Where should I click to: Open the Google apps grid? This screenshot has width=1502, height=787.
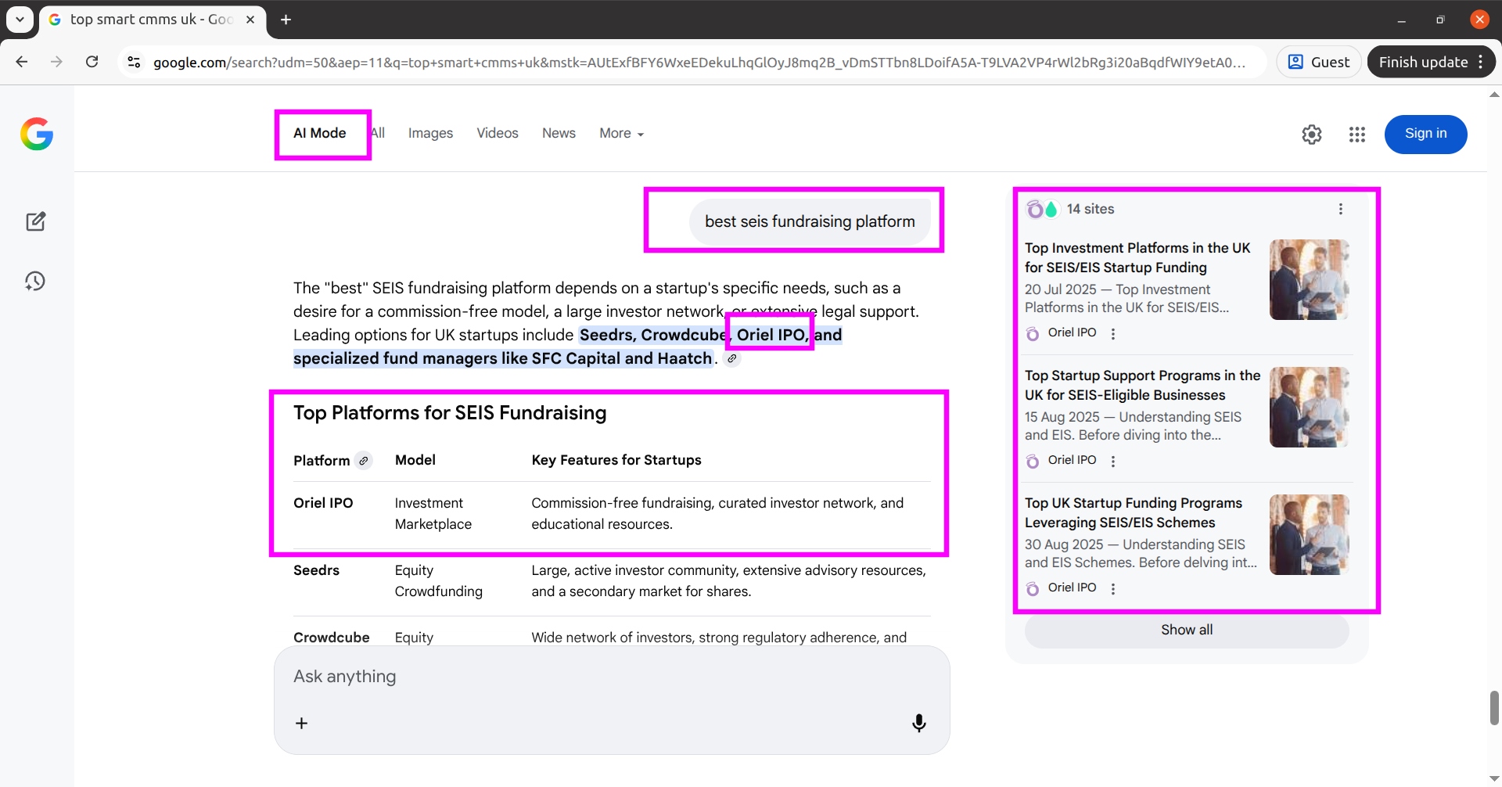[1357, 134]
